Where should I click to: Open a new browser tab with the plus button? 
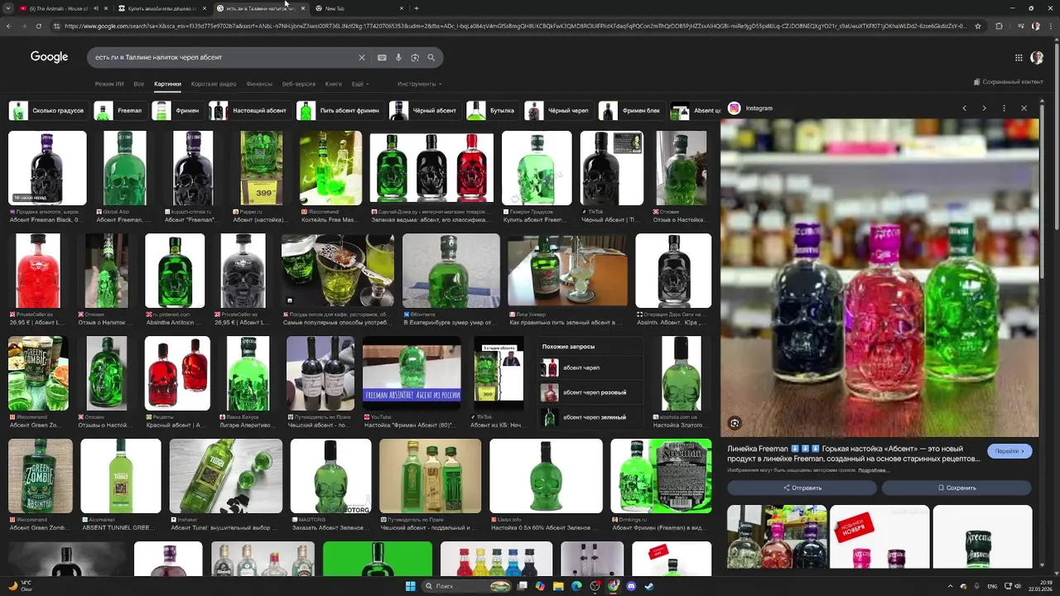(x=416, y=8)
